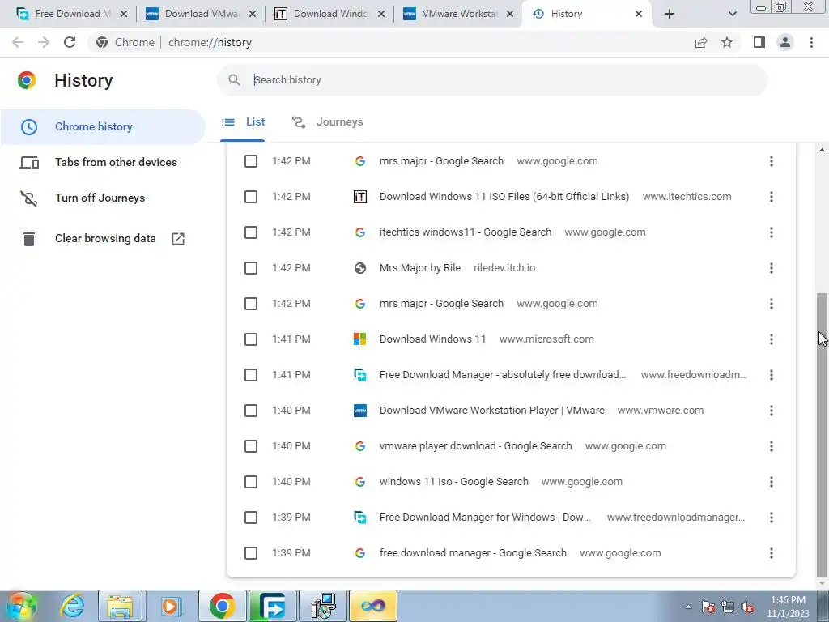Click the forward navigation arrow
The image size is (829, 622).
(x=44, y=42)
